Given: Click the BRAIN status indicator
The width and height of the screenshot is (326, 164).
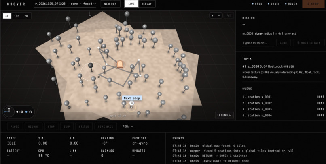Looking at the screenshot, I should [273, 4].
